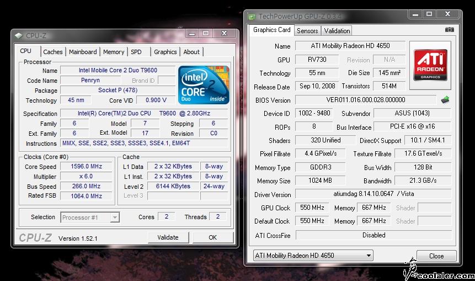Click the Die Size value 145 mm²

click(389, 73)
